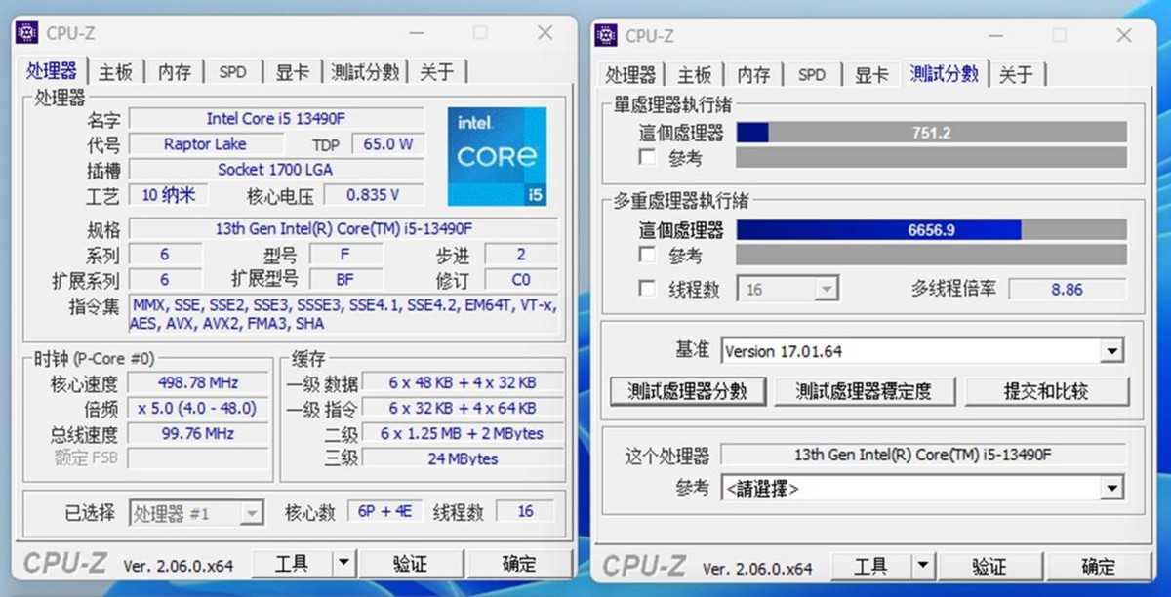The height and width of the screenshot is (597, 1171).
Task: Click the 测试處理器穩定度 button
Action: click(865, 391)
